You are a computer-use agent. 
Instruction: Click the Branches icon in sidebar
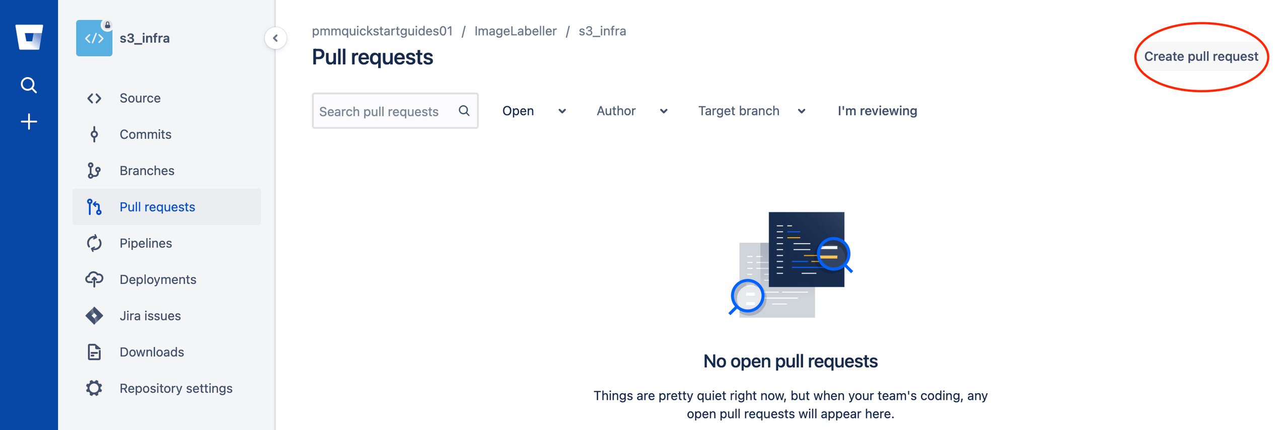tap(94, 171)
